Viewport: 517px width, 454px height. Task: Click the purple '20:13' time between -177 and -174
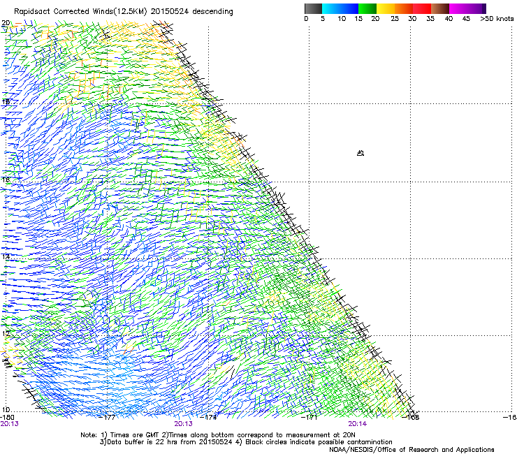[x=183, y=424]
